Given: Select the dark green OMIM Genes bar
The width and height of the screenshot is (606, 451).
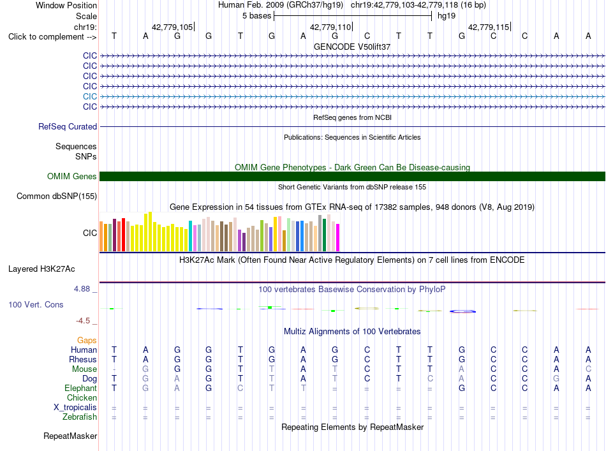Looking at the screenshot, I should 352,176.
